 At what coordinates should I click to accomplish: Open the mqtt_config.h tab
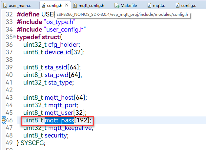point(91,6)
